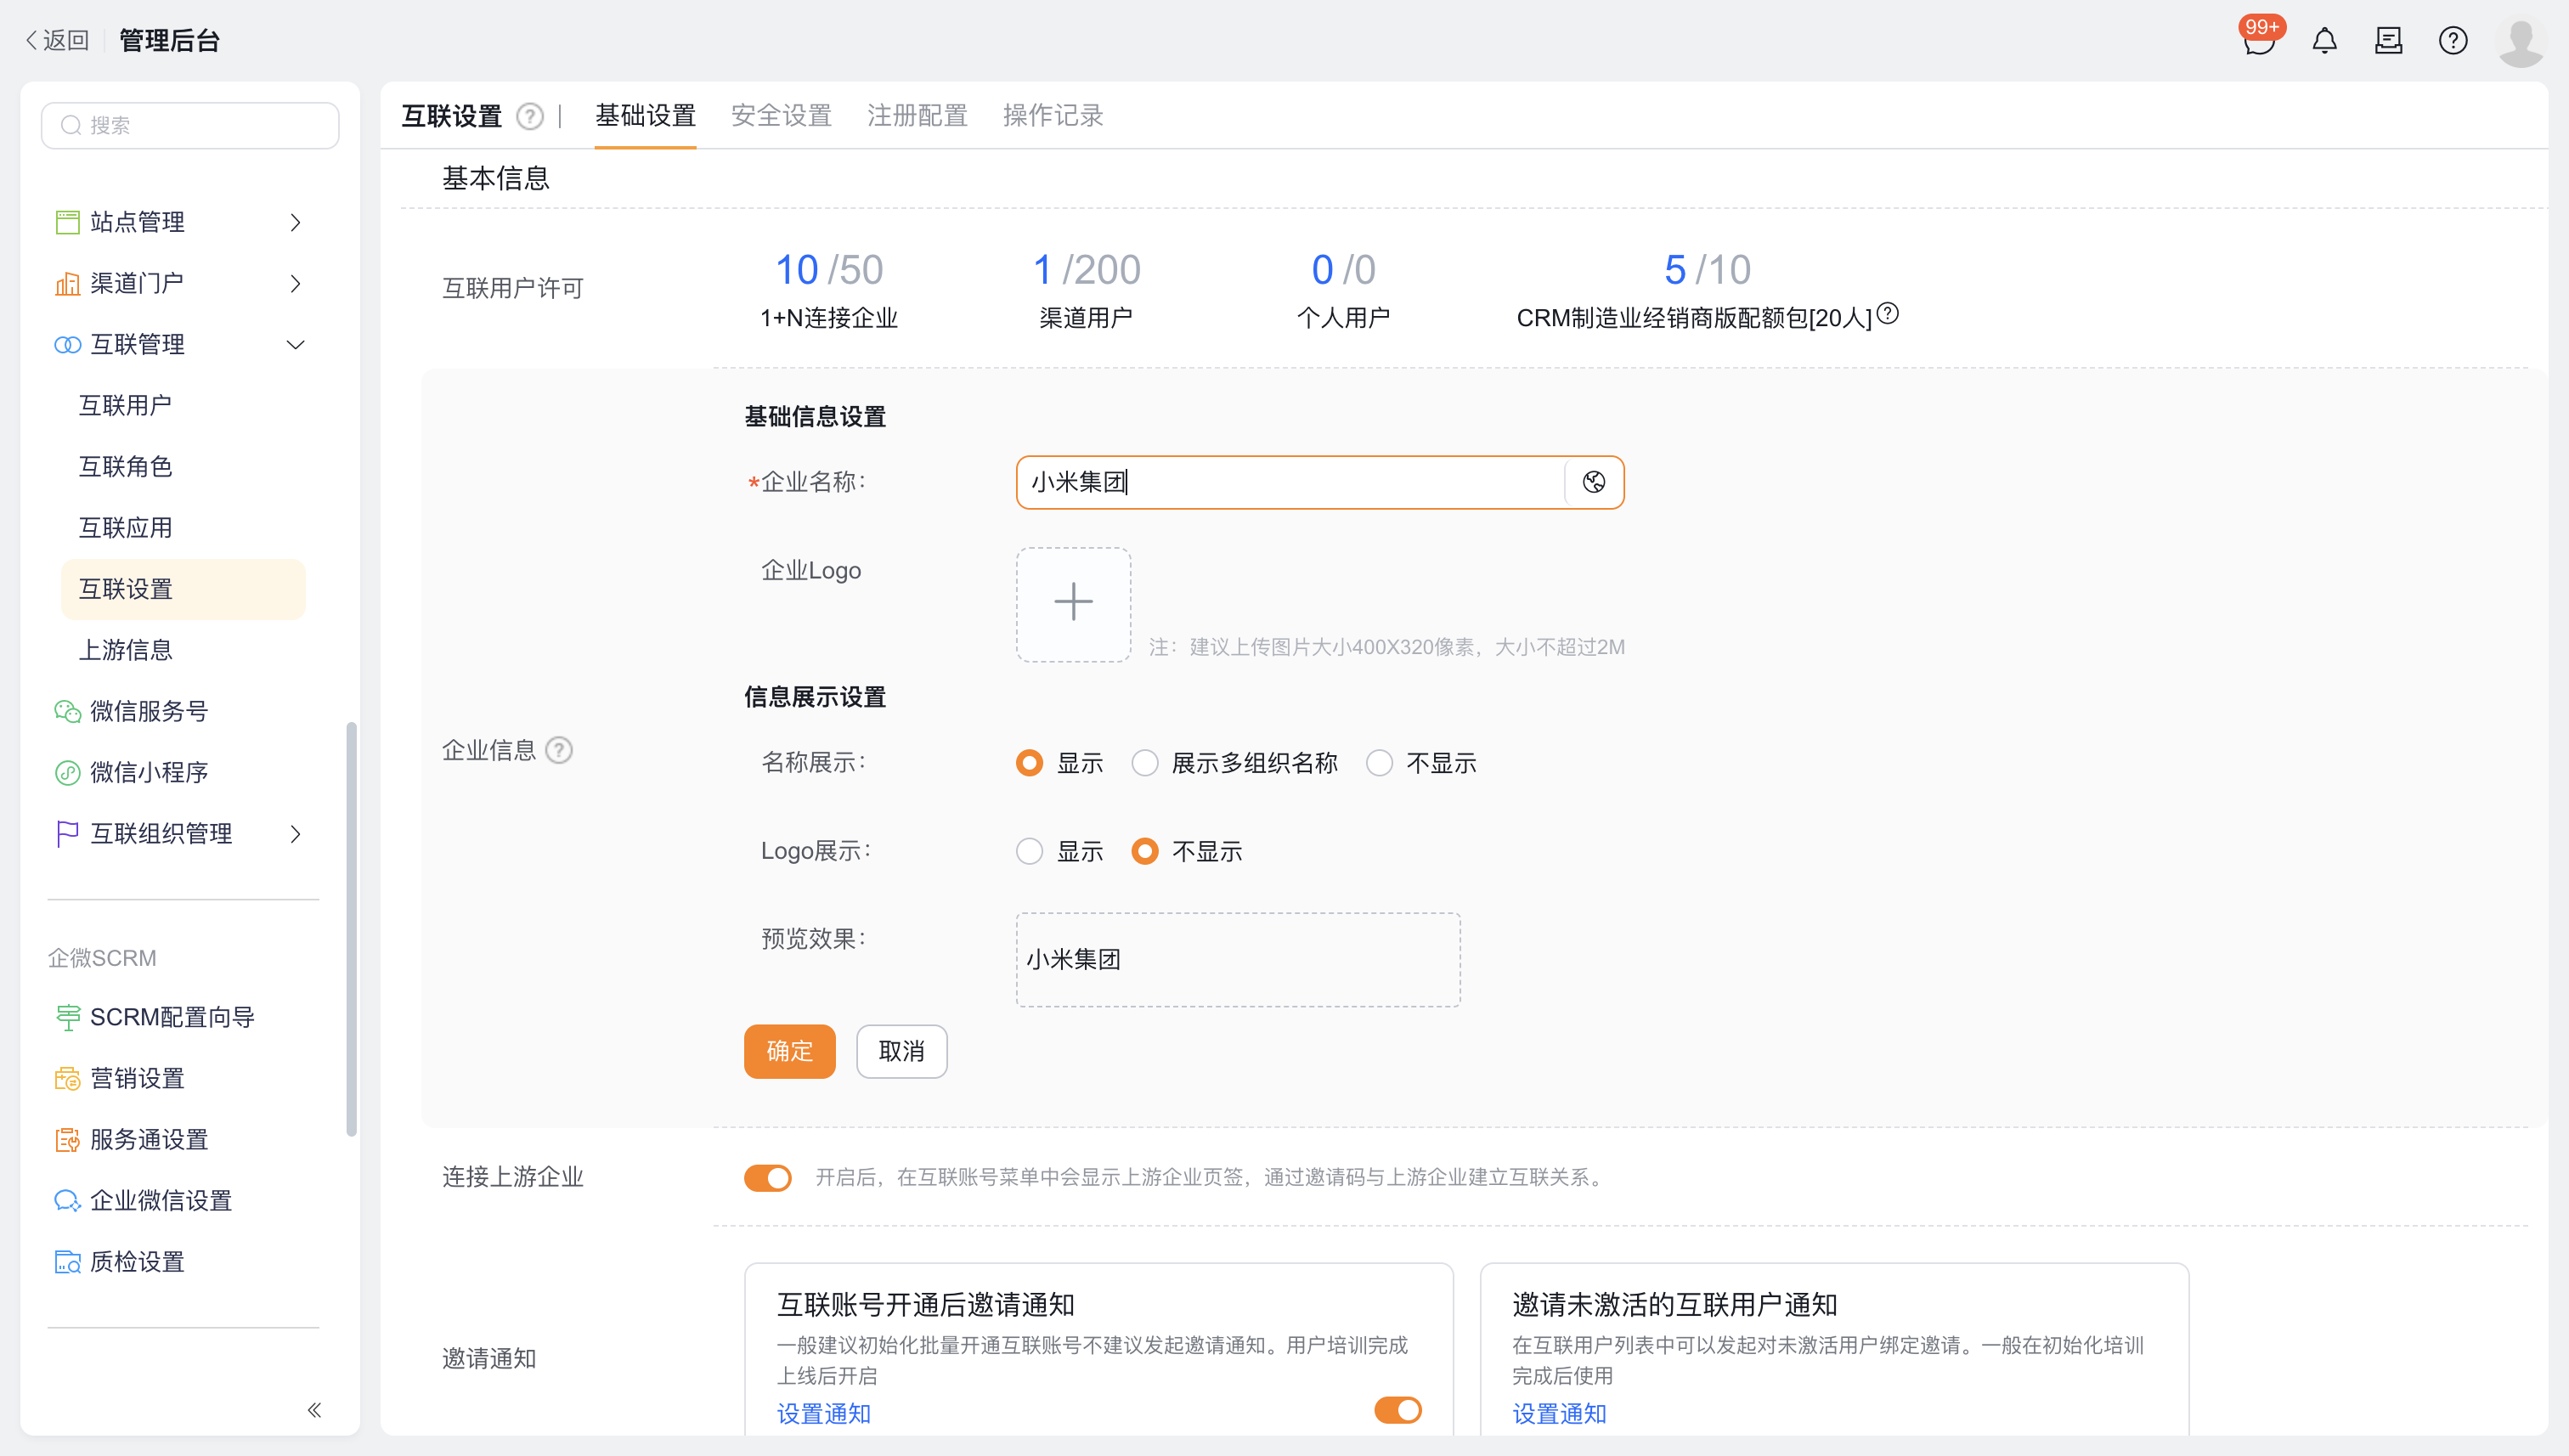Select 显示 for Logo展示
This screenshot has height=1456, width=2569.
[1029, 851]
